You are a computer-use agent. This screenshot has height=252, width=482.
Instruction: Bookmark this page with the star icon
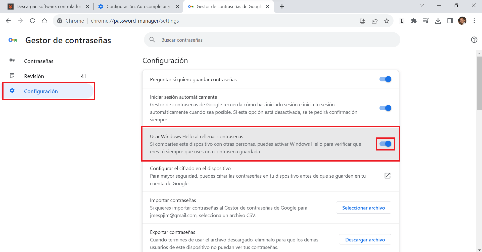[387, 21]
